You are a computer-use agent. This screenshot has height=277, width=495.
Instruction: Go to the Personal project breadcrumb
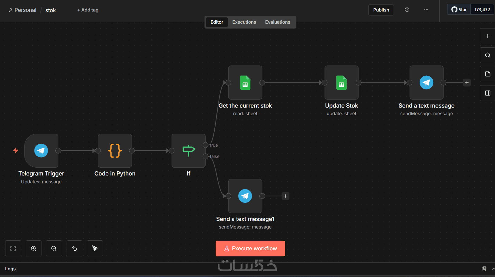click(x=22, y=10)
